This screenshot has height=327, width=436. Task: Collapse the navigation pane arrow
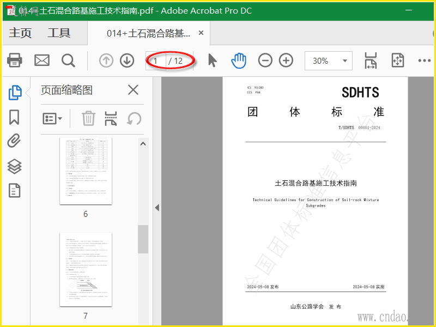point(157,208)
